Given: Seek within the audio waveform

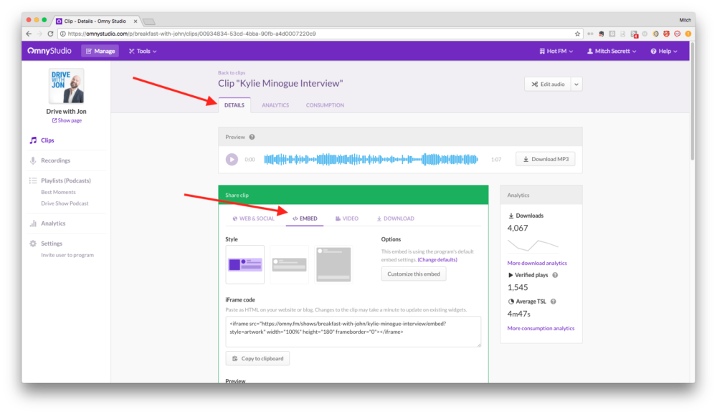Looking at the screenshot, I should pos(371,160).
